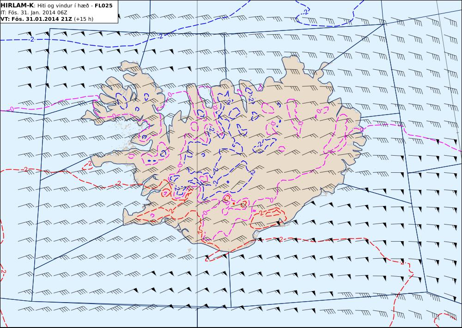
Task: Click the 'VT: Fös. 31.01.2014 21Z' valid time
Action: 36,19
